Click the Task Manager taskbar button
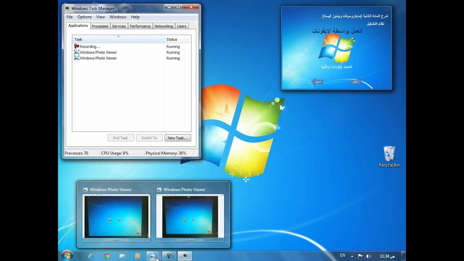 point(185,256)
